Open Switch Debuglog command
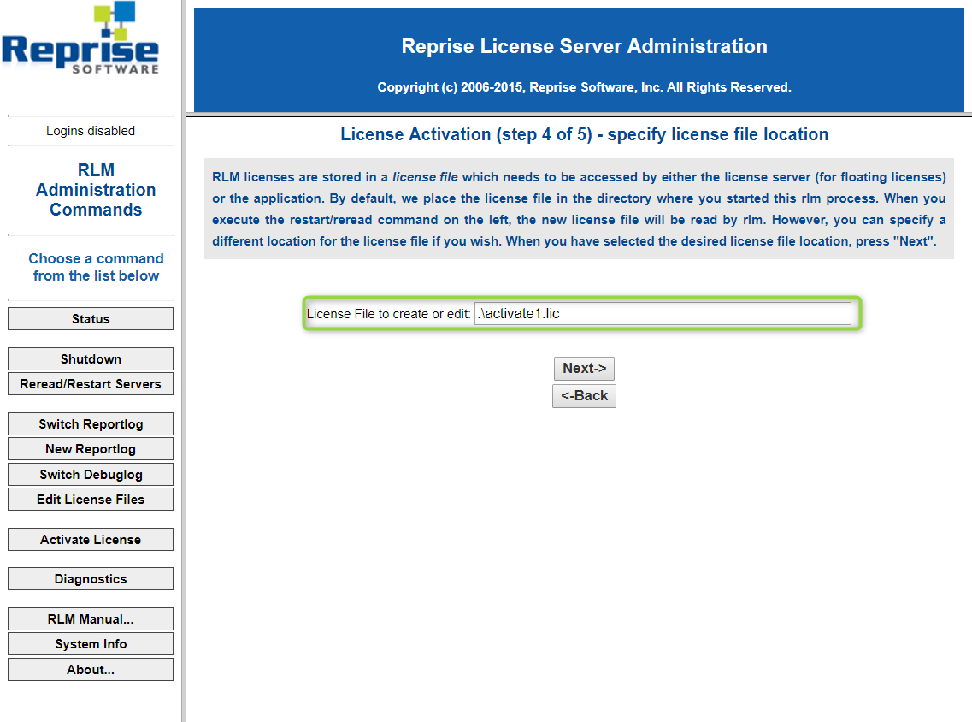 [x=91, y=475]
